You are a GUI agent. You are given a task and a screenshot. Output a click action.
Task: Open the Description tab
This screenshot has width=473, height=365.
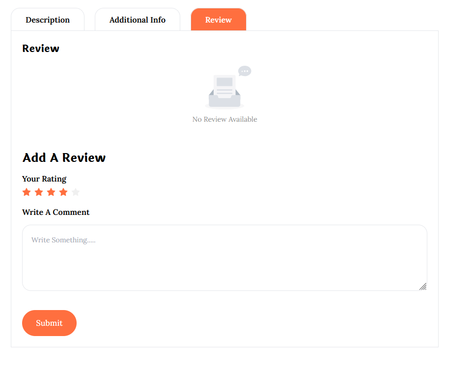pos(48,20)
